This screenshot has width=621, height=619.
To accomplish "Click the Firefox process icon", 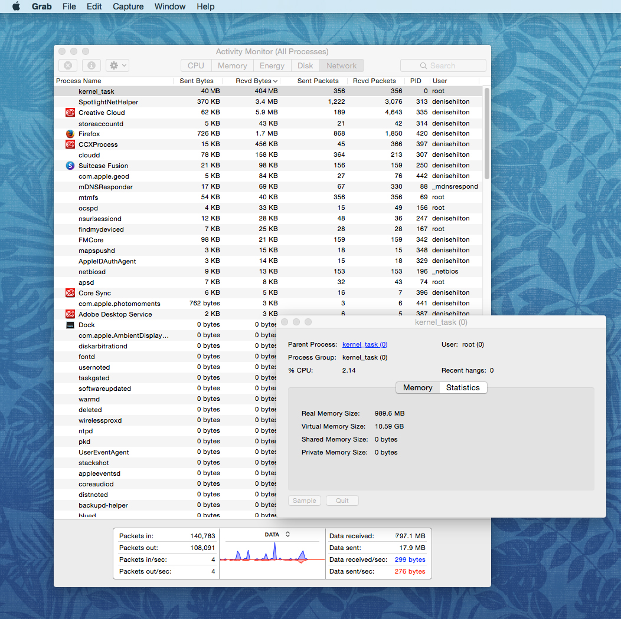I will 70,134.
